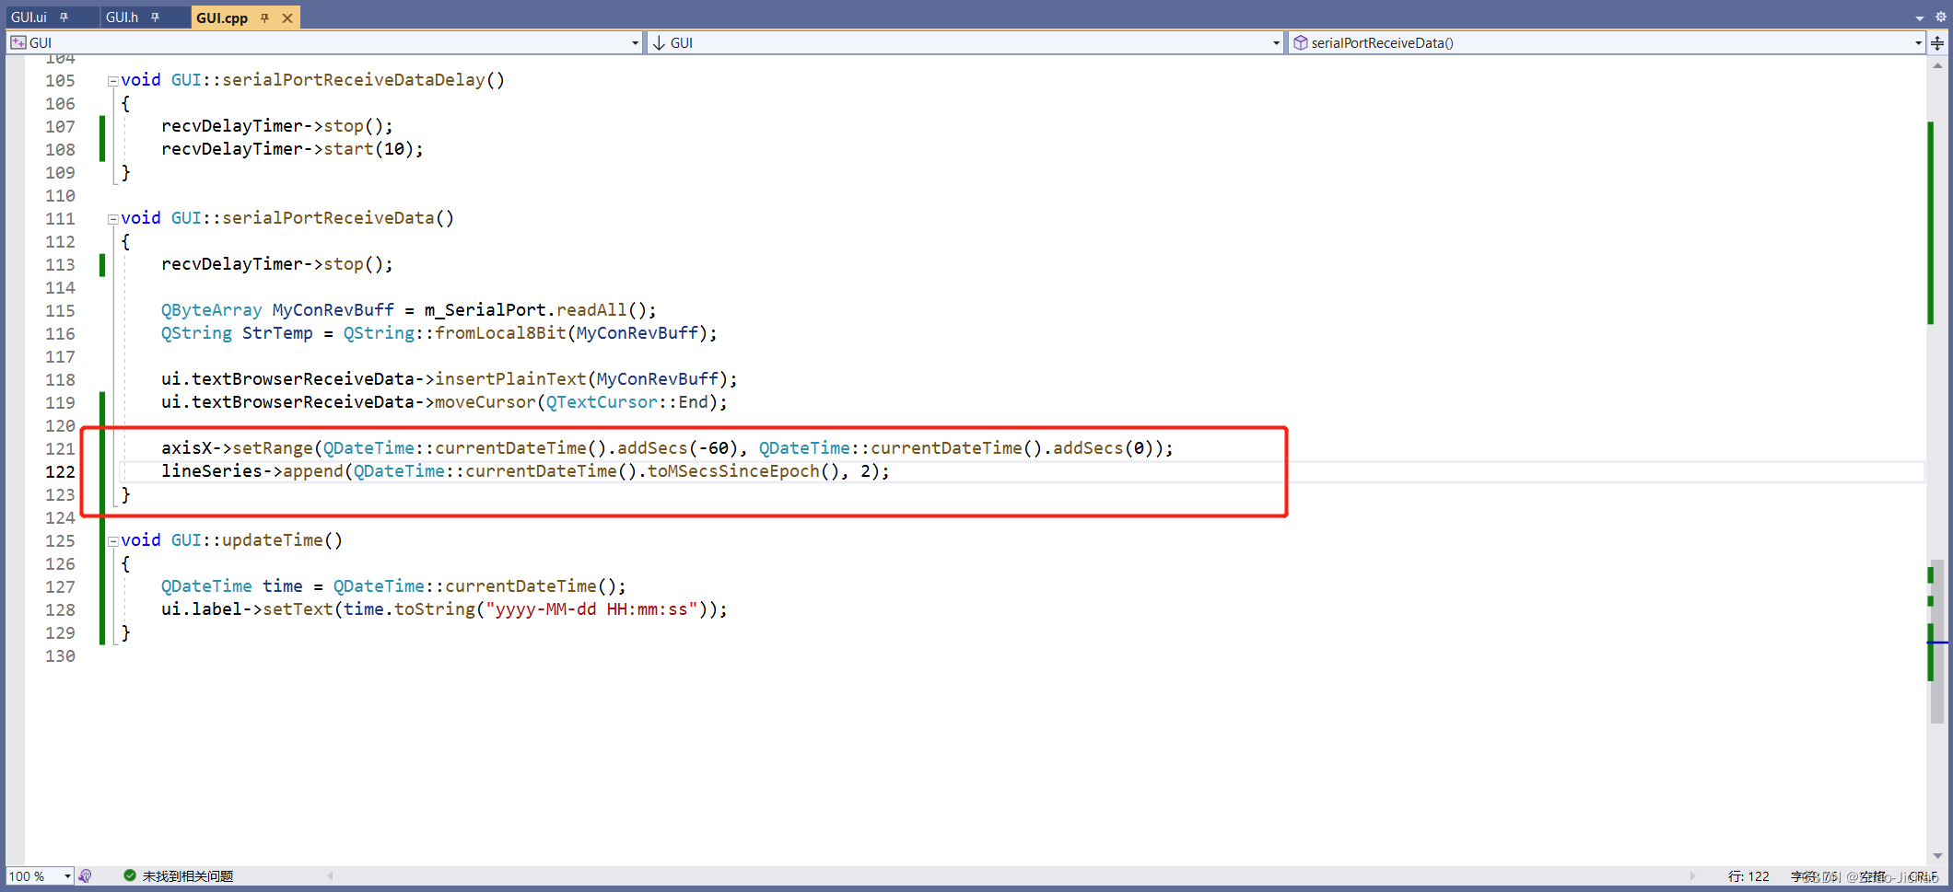The width and height of the screenshot is (1953, 892).
Task: Click the status text 未找到相关问题
Action: [x=188, y=875]
